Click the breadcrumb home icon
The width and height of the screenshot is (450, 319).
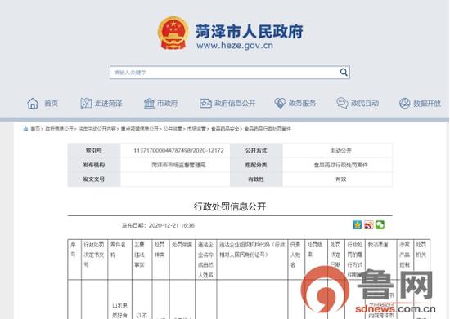[25, 129]
